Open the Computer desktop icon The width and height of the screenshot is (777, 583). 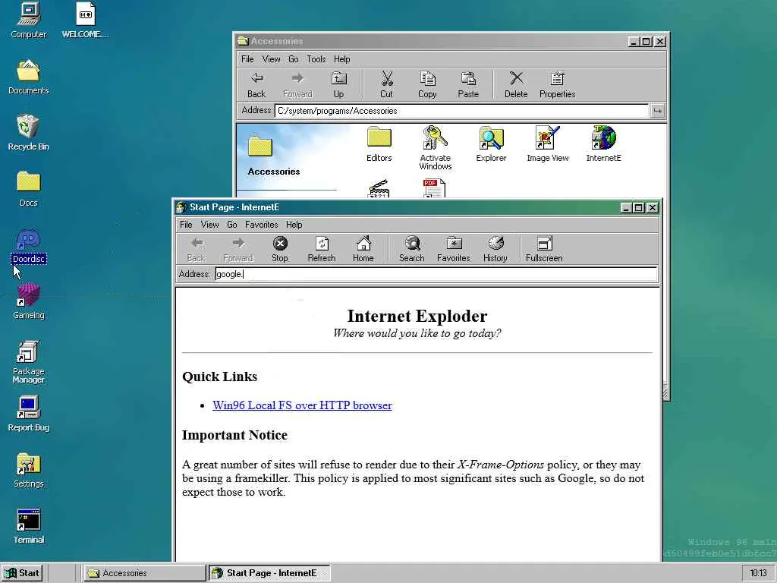[x=28, y=20]
